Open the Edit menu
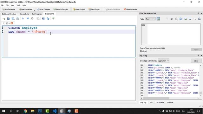Image resolution: width=203 pixels, height=114 pixels. tap(7, 5)
